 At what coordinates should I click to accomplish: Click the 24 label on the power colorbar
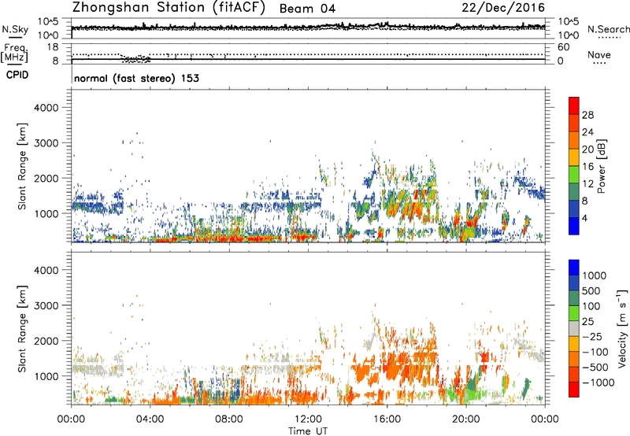point(587,132)
